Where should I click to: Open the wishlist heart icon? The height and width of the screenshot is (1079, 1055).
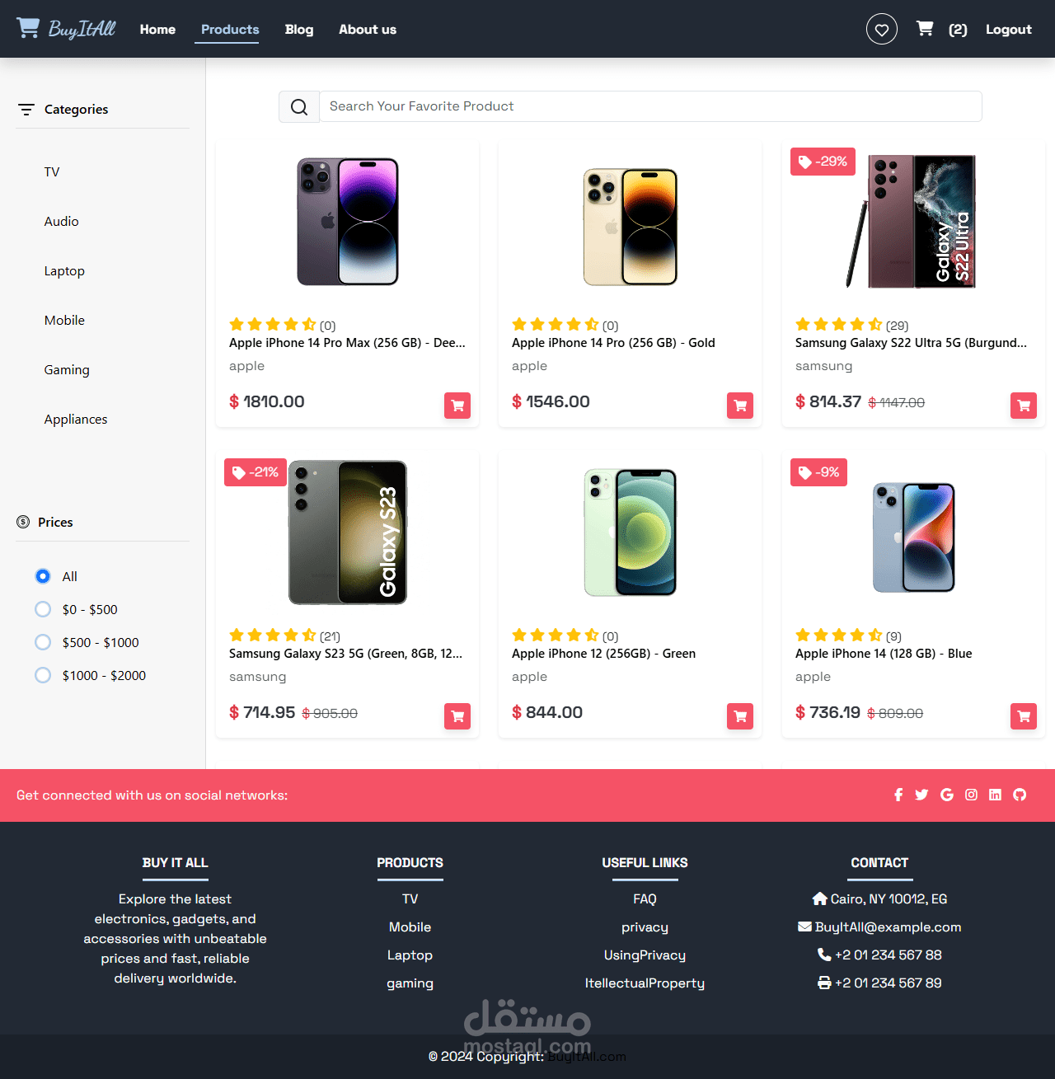(881, 30)
